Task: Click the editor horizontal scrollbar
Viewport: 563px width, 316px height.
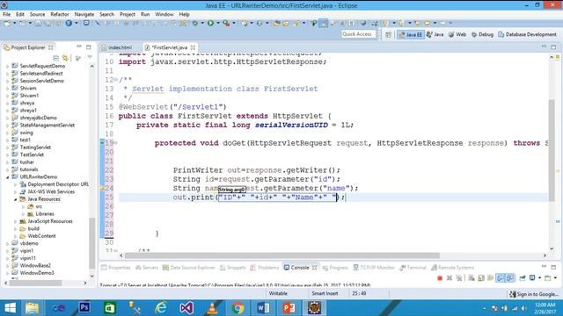Action: click(x=281, y=255)
